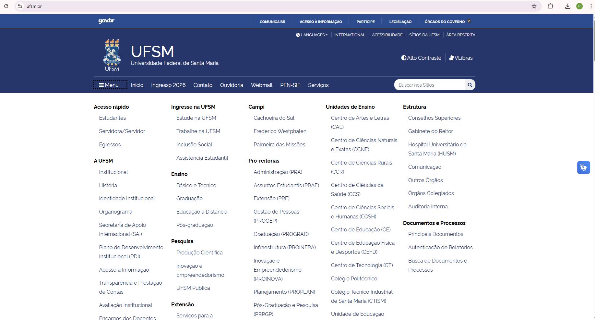Go to Webmail from navigation bar
Viewport: 595px width, 320px height.
click(261, 85)
